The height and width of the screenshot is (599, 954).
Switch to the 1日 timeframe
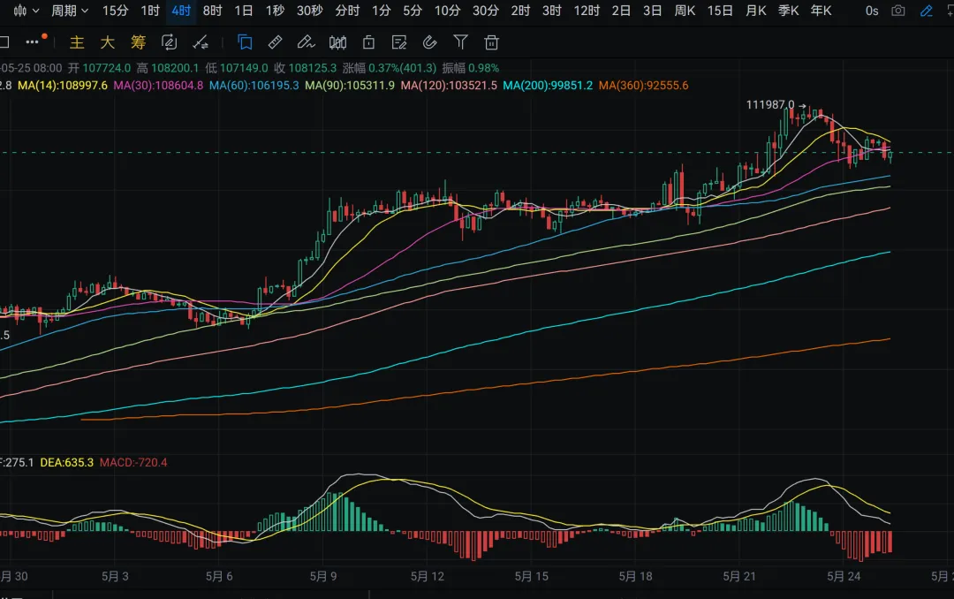(x=244, y=11)
